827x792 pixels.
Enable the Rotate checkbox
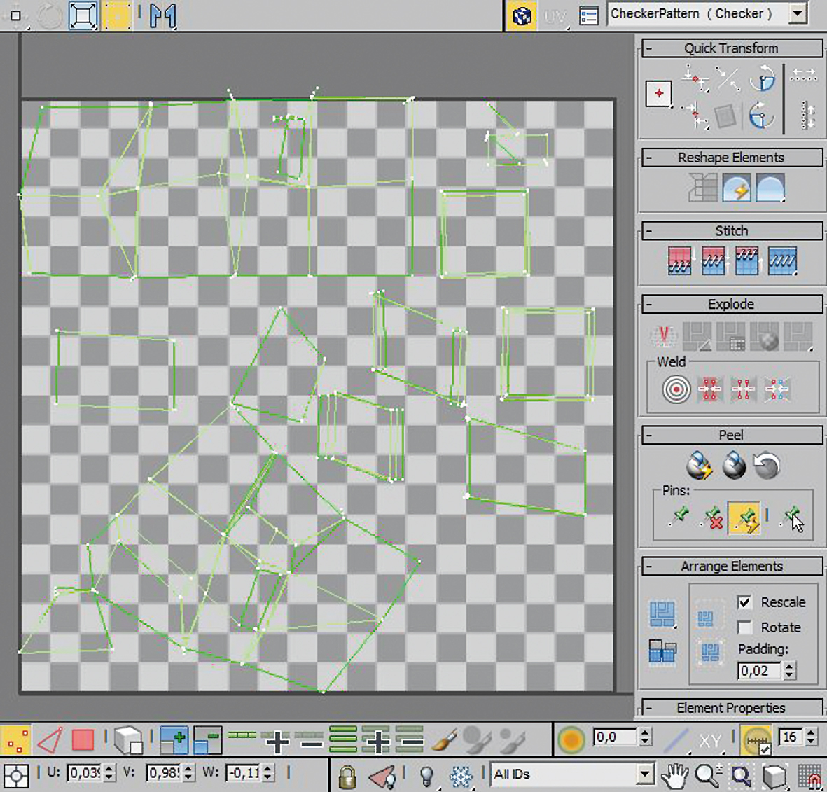click(745, 627)
